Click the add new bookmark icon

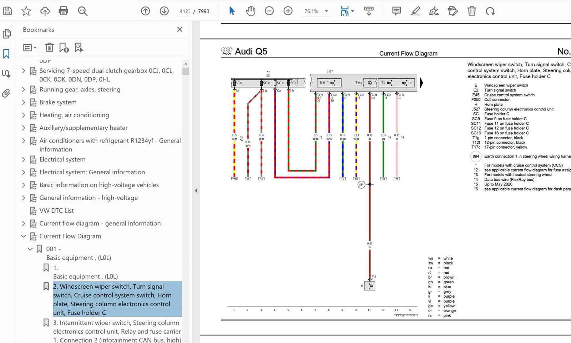point(64,47)
